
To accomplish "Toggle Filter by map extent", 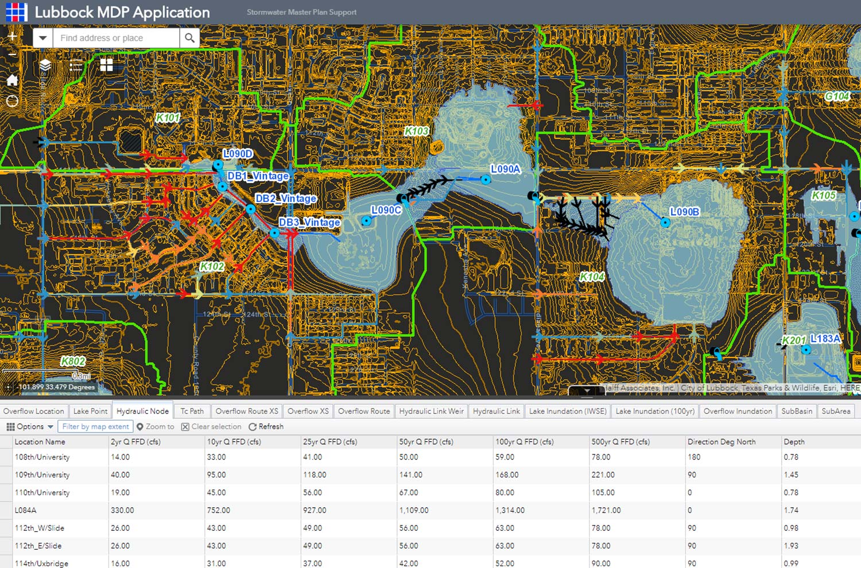I will coord(95,426).
